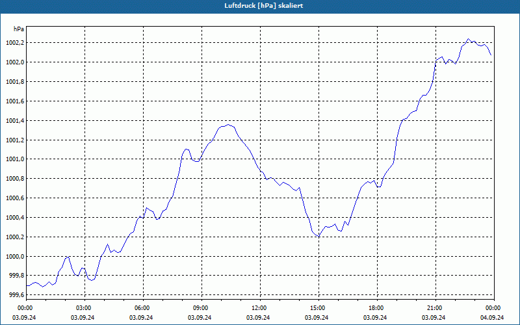Viewport: 520px width, 325px height.
Task: Click the 1001,2 y-axis value
Action: click(15, 140)
